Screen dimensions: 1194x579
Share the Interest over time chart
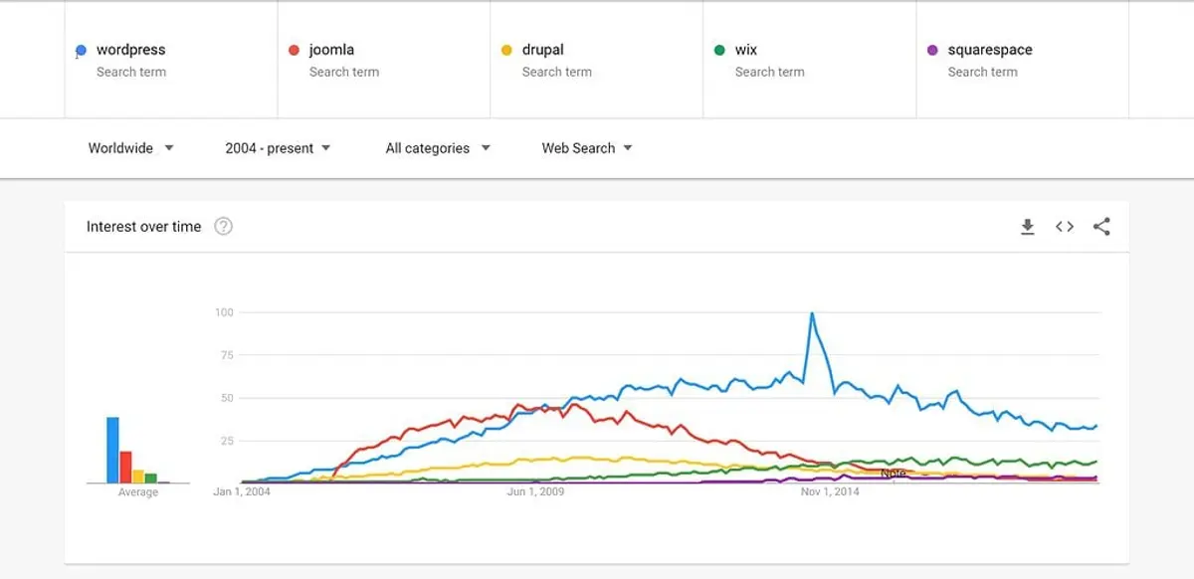1101,226
